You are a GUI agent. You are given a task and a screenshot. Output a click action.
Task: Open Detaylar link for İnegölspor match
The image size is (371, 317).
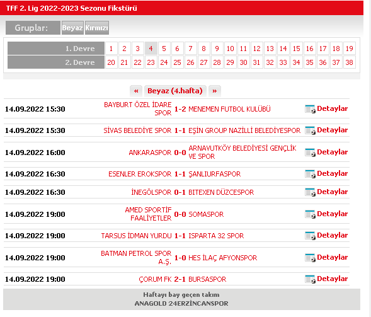click(x=333, y=192)
